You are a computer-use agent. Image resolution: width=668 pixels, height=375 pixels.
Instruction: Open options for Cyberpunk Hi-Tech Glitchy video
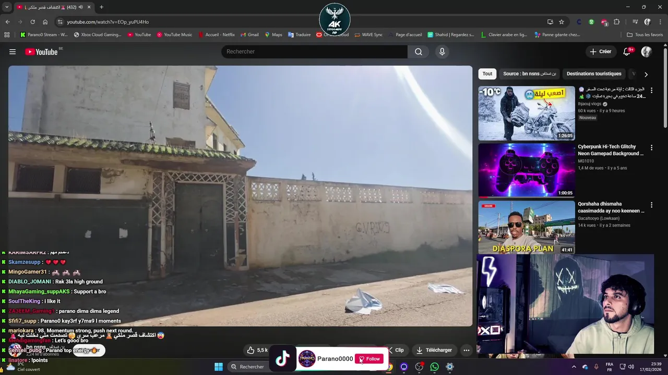pos(651,147)
